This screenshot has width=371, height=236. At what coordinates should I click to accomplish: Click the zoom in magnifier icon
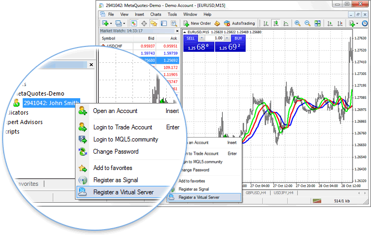pos(298,23)
